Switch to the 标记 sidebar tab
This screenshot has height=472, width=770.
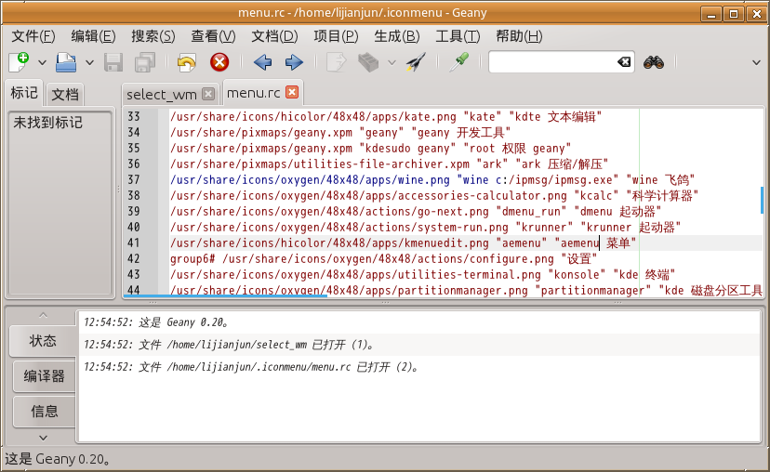[24, 93]
